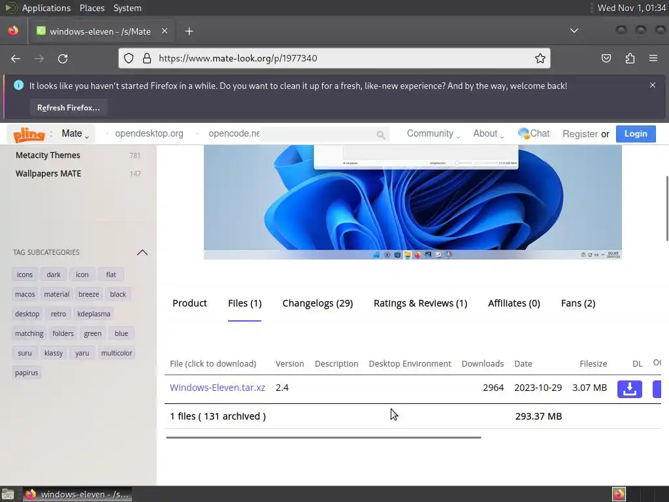Viewport: 669px width, 502px height.
Task: Click the Firefox forward arrow
Action: tap(39, 58)
